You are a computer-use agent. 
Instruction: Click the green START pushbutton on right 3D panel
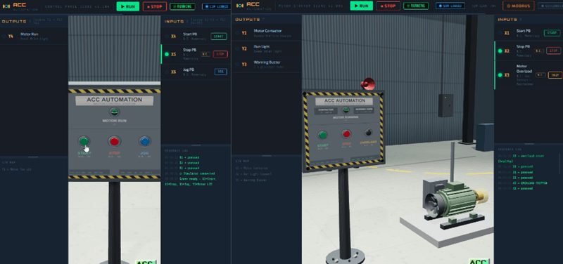[322, 135]
